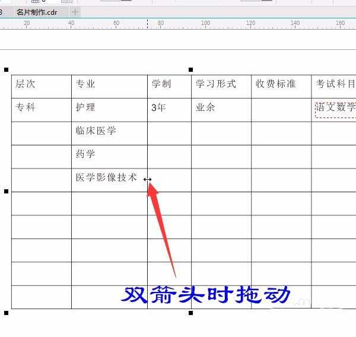356x337 pixels.
Task: Click the top-center table selection handle
Action: [191, 69]
